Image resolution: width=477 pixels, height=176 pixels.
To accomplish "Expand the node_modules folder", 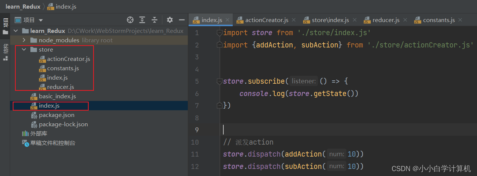I will (x=24, y=40).
